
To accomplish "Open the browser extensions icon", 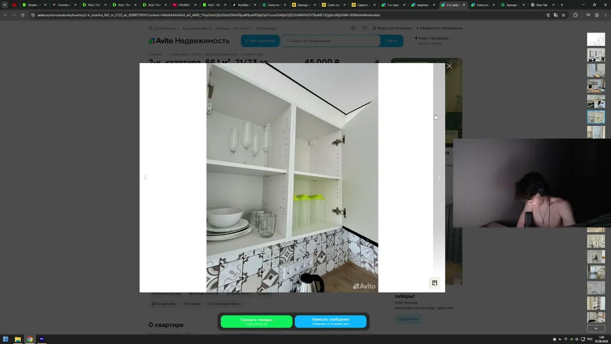I will [x=575, y=15].
